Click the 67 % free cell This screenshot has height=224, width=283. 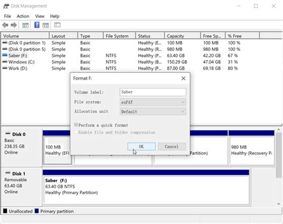(x=233, y=56)
